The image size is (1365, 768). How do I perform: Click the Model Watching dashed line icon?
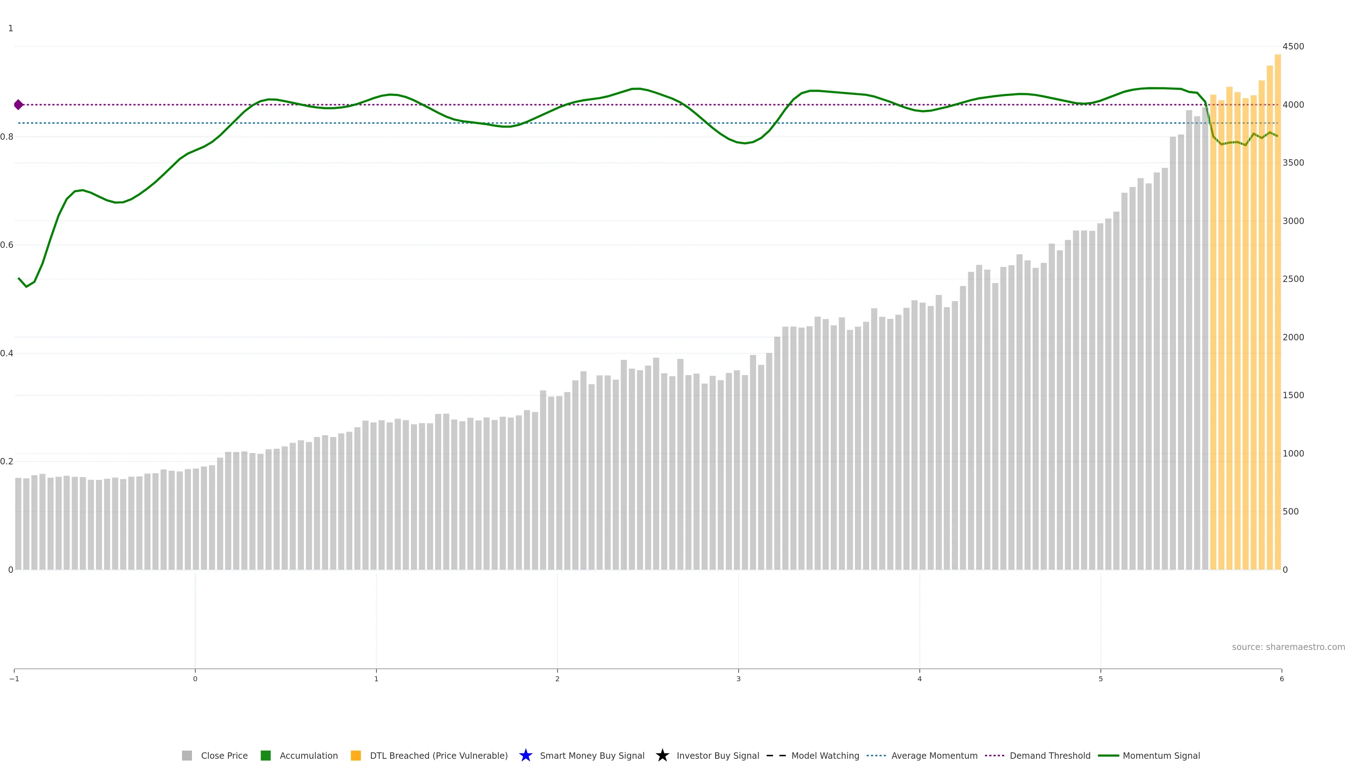click(x=776, y=755)
